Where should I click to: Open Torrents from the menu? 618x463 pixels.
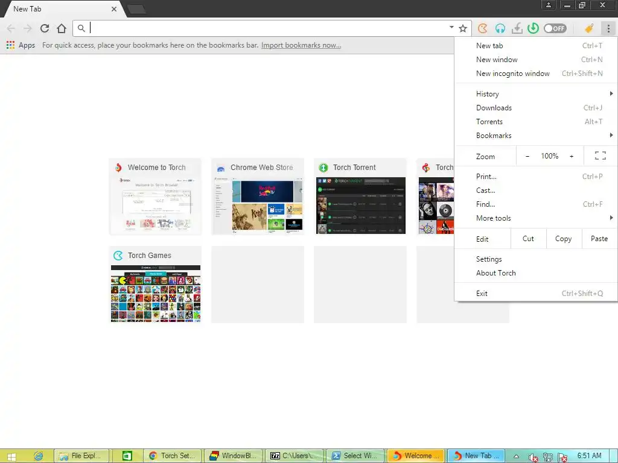coord(536,122)
